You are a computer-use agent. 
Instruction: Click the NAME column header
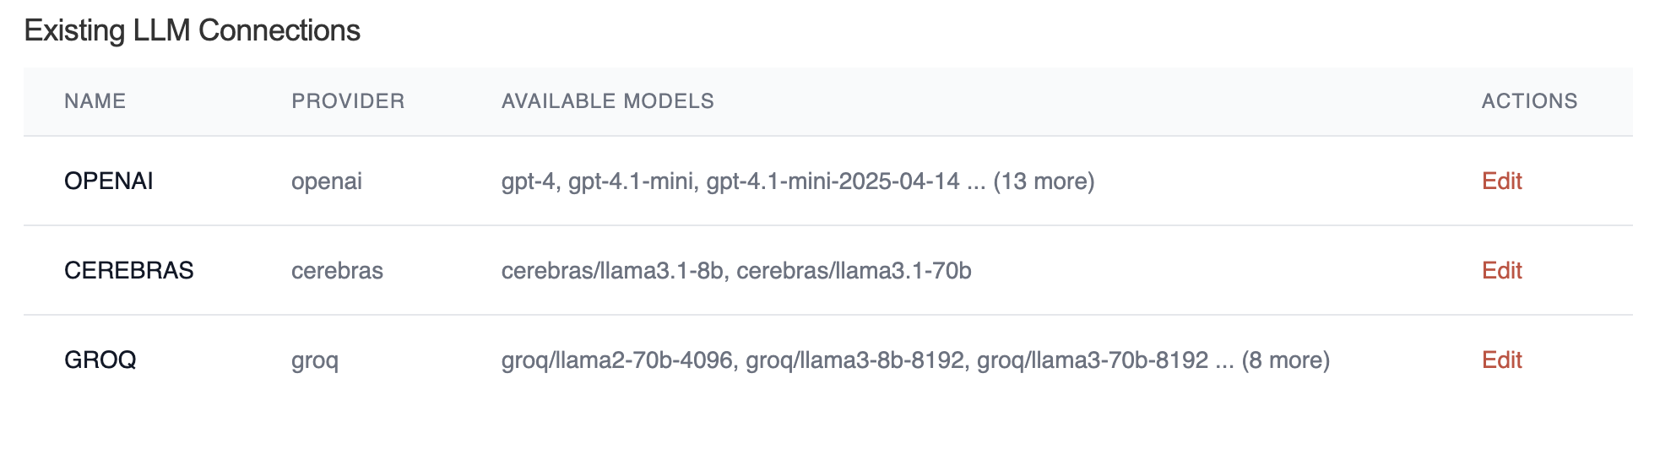pyautogui.click(x=95, y=101)
